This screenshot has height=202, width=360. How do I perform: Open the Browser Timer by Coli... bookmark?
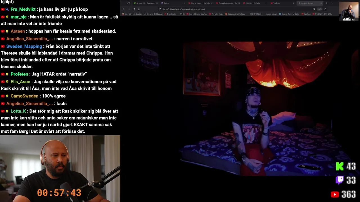(289, 14)
